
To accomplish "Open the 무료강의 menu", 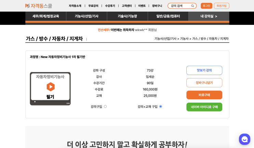I will coord(93,6).
